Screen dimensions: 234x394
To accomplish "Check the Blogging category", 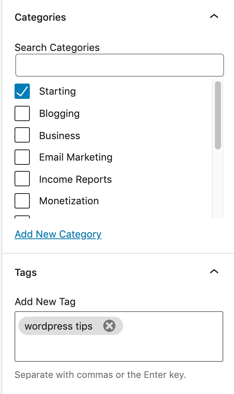I will tap(22, 113).
